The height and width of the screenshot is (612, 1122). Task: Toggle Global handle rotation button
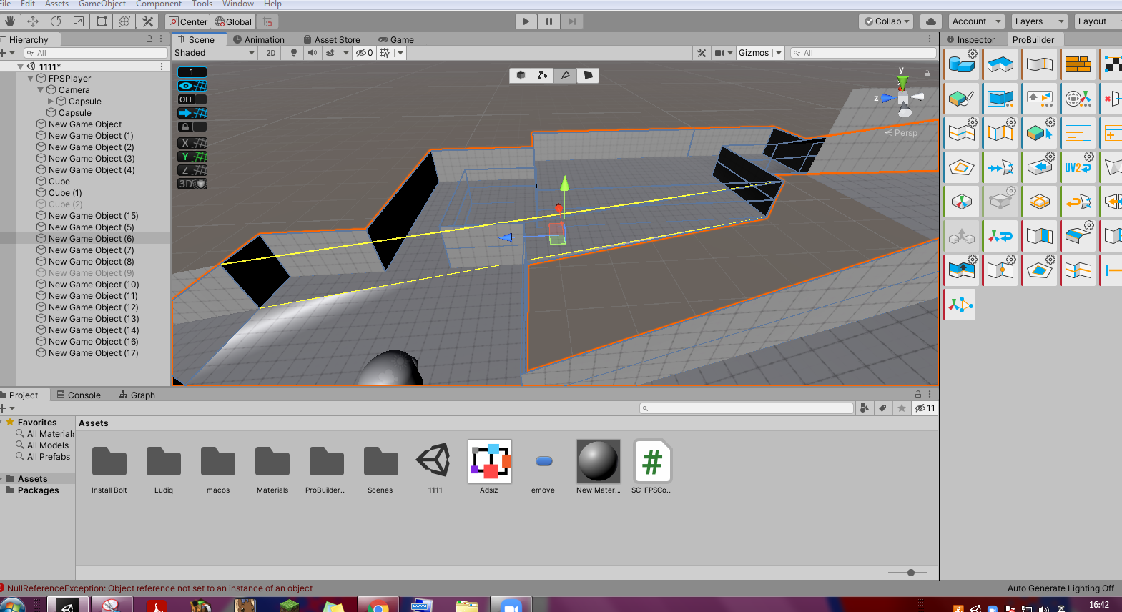click(x=233, y=21)
